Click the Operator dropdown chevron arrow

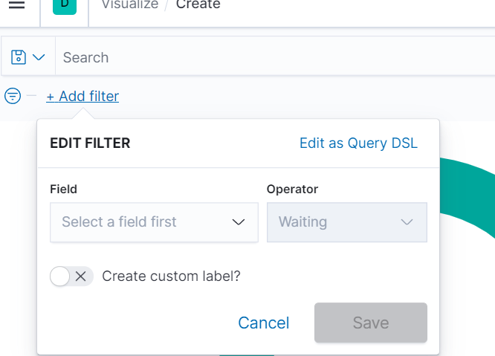(407, 222)
